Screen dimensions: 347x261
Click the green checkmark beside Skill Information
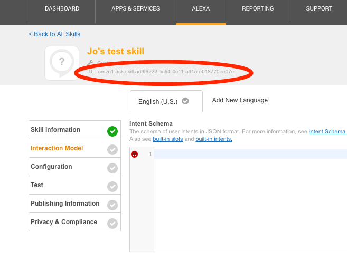(112, 131)
